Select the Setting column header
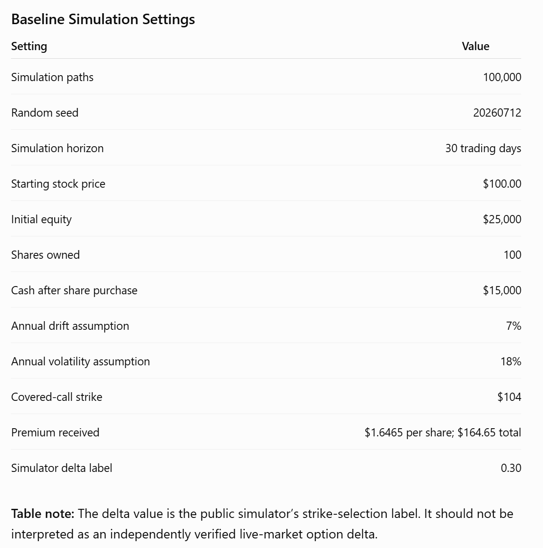The image size is (543, 548). tap(29, 46)
